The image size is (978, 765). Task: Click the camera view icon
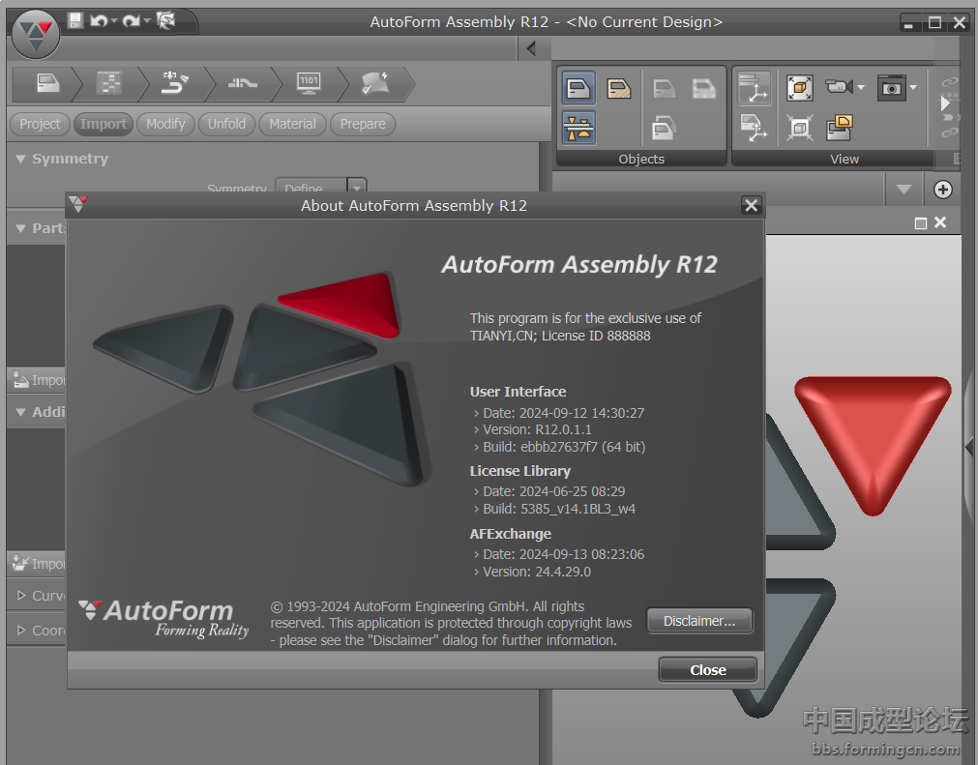click(840, 87)
